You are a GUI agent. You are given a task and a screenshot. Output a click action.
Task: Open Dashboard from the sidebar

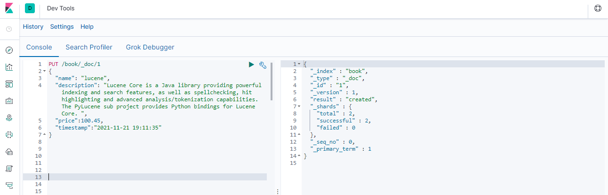pos(9,84)
